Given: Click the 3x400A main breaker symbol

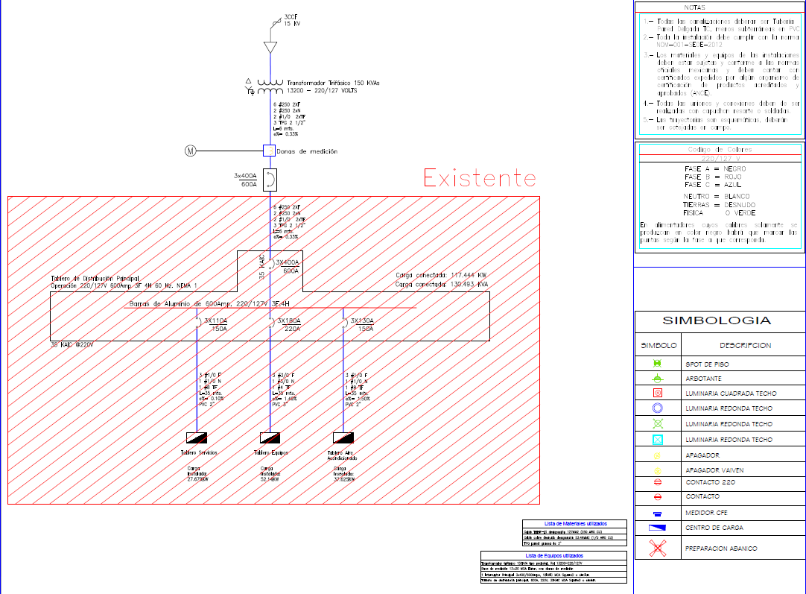Looking at the screenshot, I should (270, 180).
